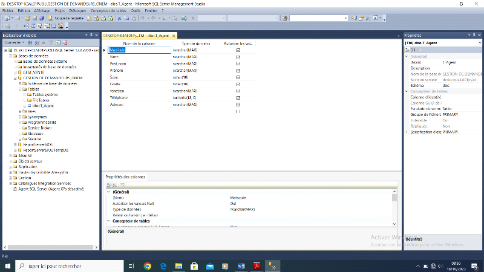Open the Solution Explorer toolbar icon
The image size is (484, 272).
[x=354, y=18]
